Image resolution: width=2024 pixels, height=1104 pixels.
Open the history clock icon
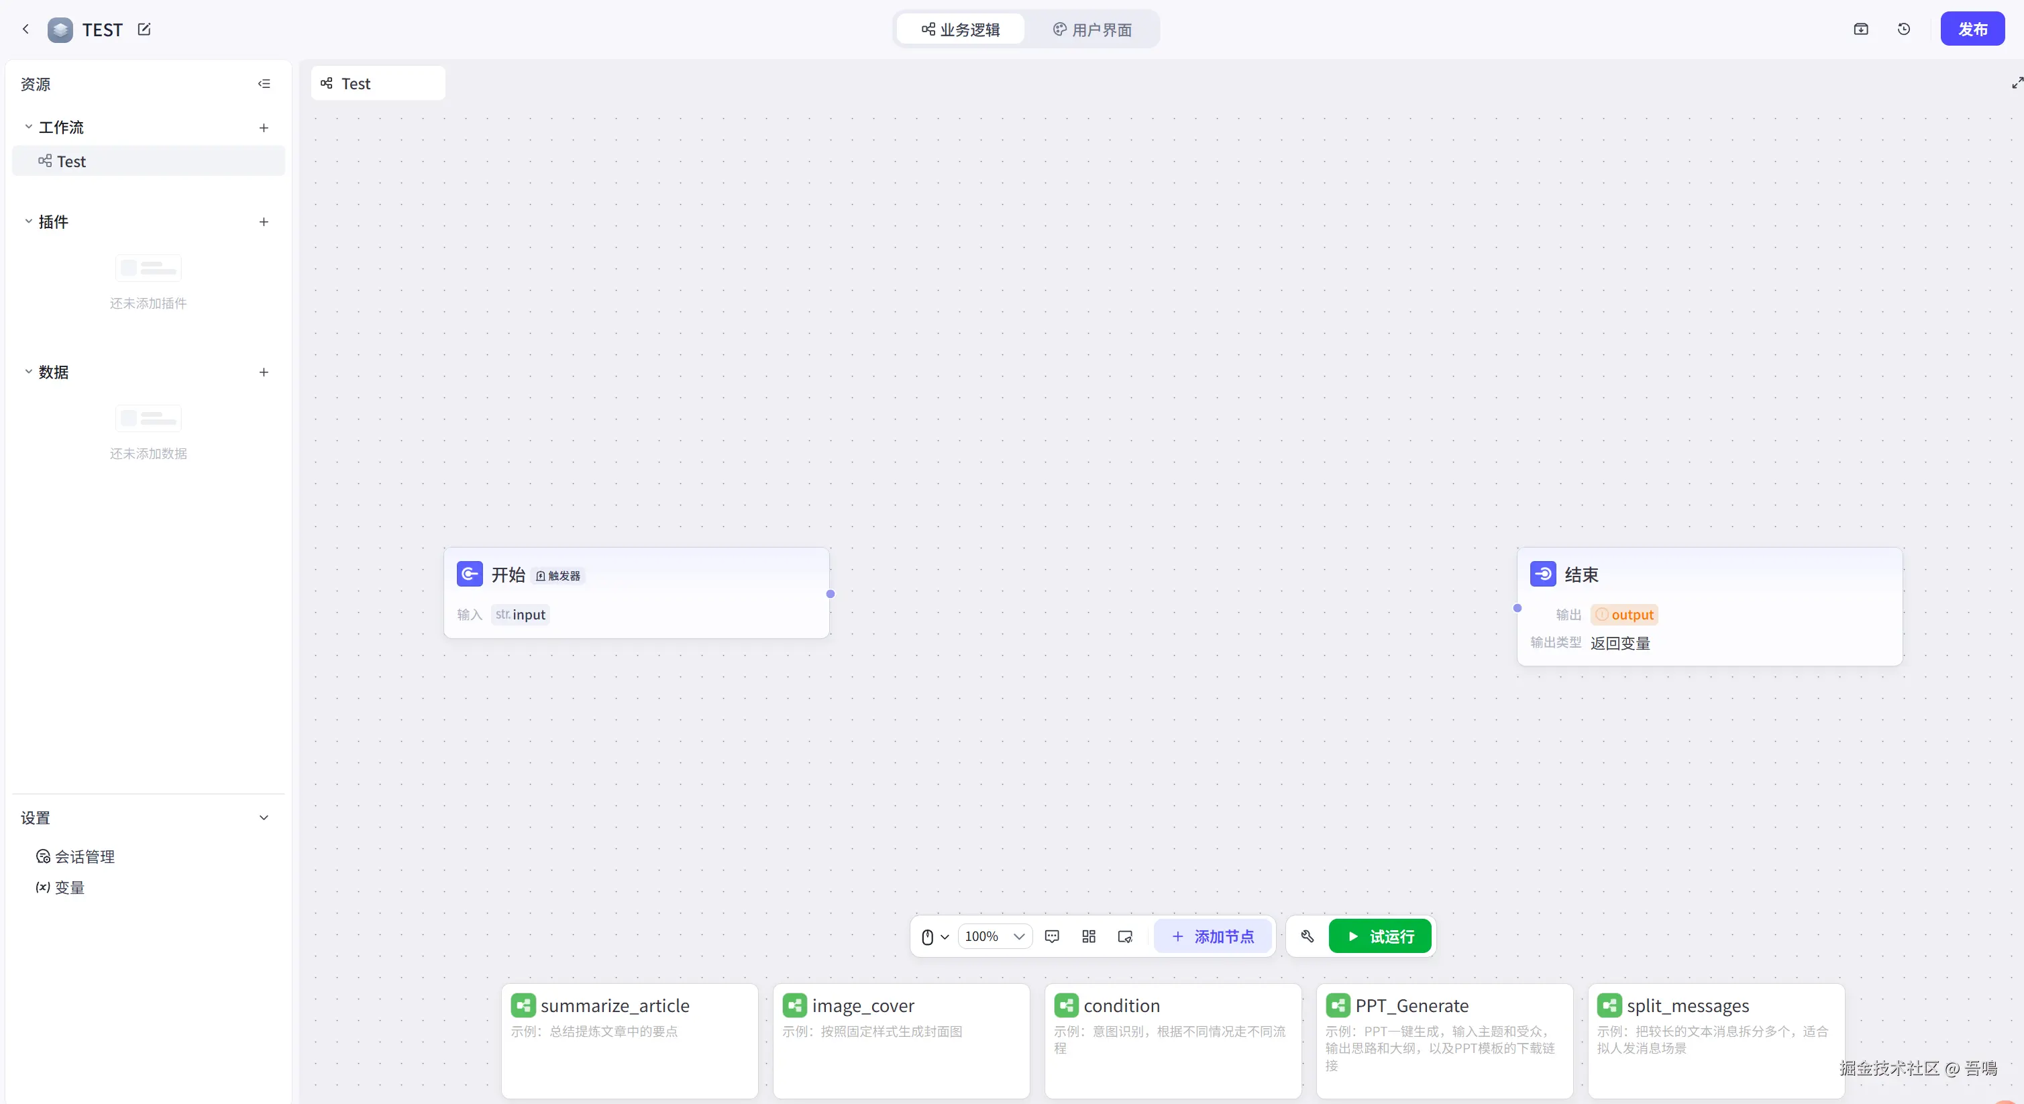1904,29
